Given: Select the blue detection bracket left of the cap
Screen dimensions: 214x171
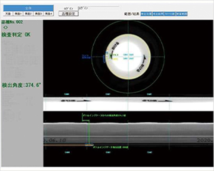Looking at the screenshot, I should (104, 59).
